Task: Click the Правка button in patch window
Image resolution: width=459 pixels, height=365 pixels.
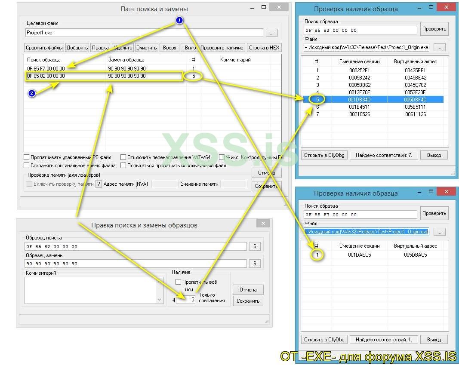Action: [x=100, y=48]
